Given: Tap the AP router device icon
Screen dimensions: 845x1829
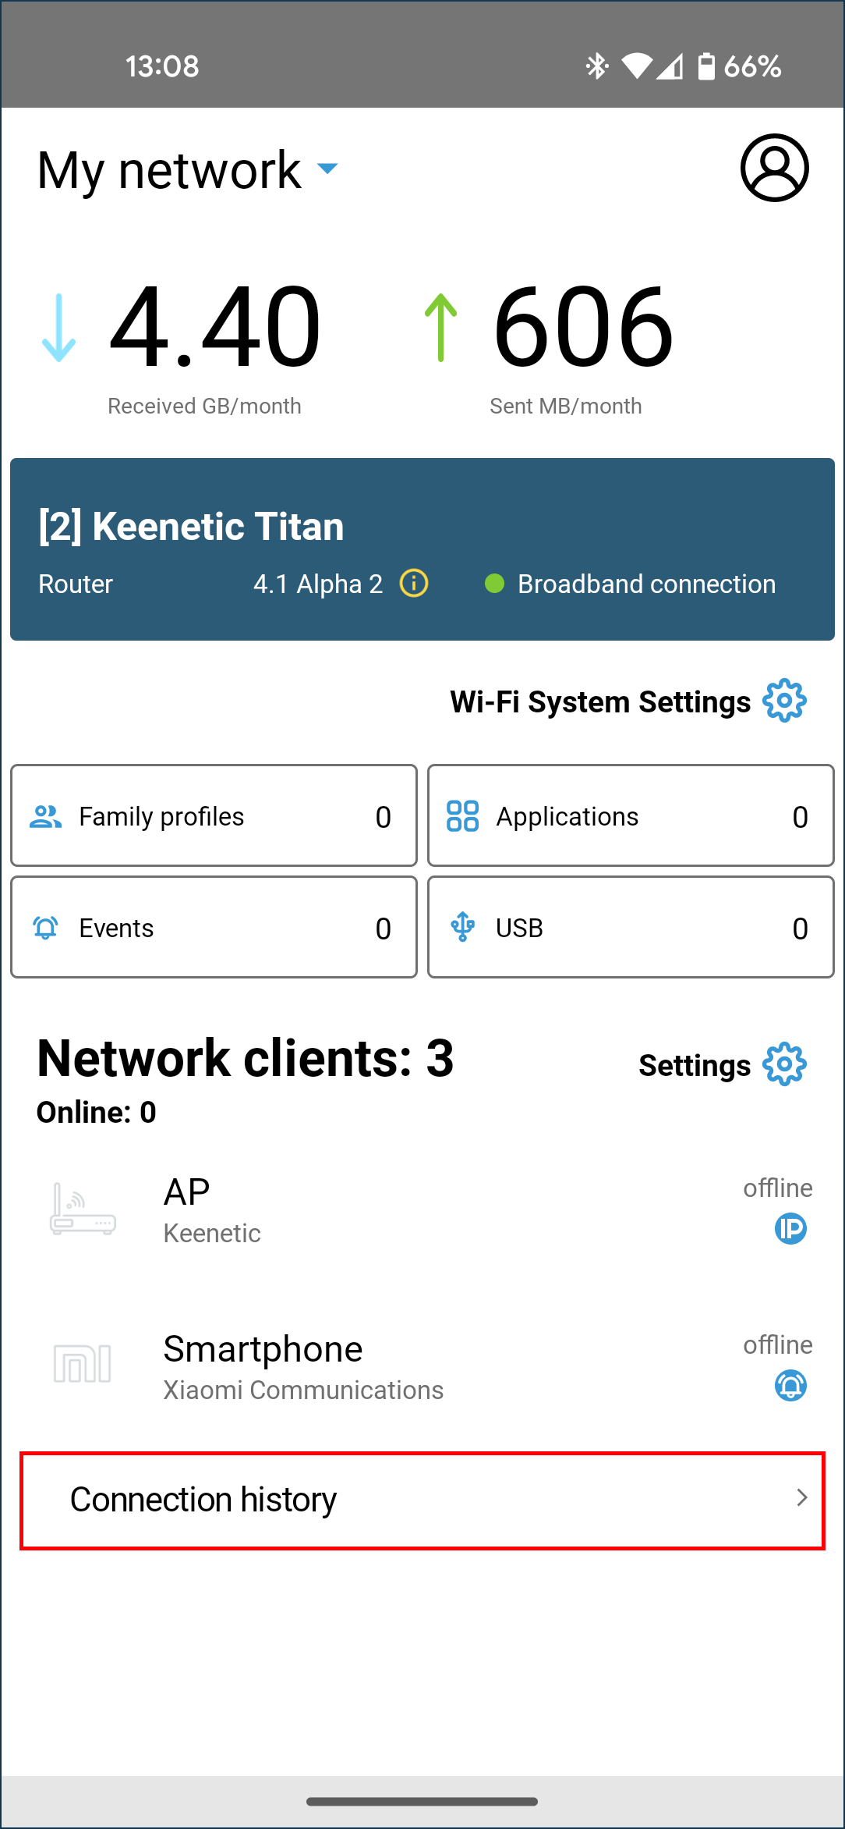Looking at the screenshot, I should pyautogui.click(x=83, y=1210).
